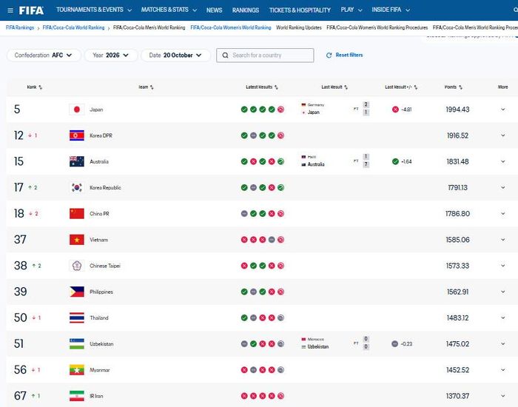
Task: Click the magnifier icon in country search
Action: [x=225, y=55]
